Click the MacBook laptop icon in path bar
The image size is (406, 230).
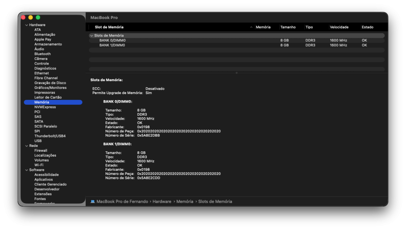[x=93, y=202]
